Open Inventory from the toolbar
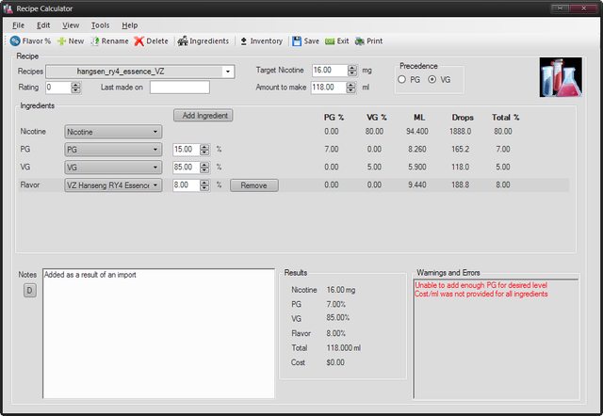The image size is (603, 416). tap(243, 41)
